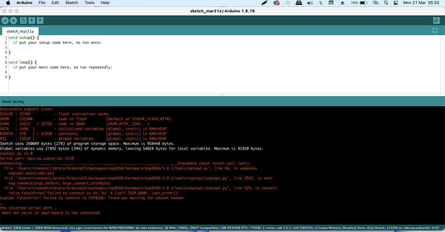Click the battery 73% indicator

359,3
